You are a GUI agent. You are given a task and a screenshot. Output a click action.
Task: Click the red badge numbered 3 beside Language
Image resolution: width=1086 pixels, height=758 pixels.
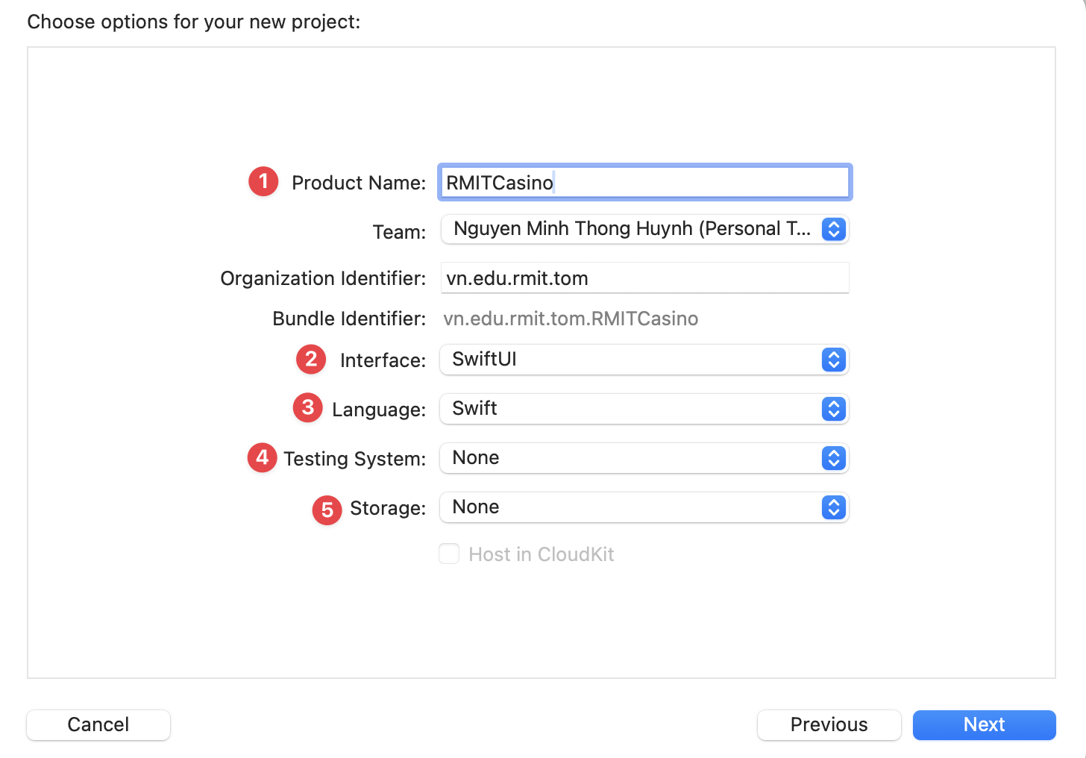click(x=307, y=408)
